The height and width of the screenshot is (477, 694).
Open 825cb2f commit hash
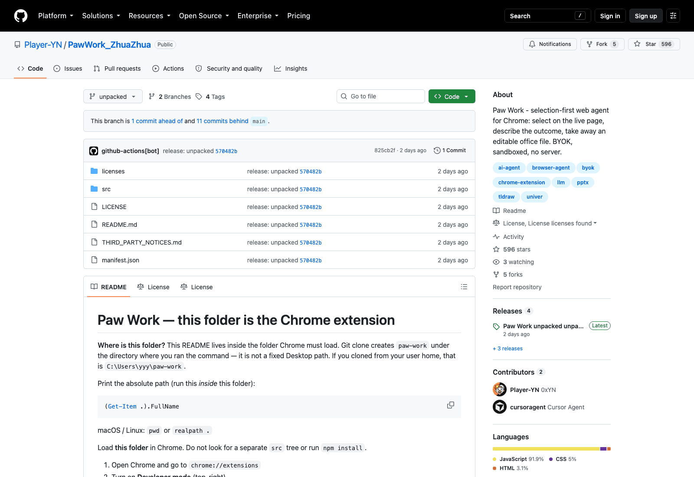point(385,150)
